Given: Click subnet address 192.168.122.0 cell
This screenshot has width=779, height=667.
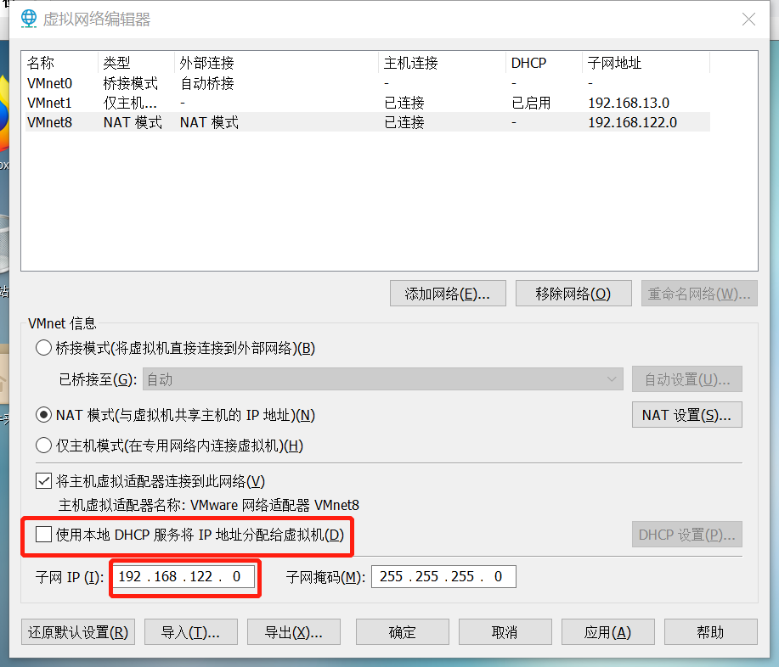Looking at the screenshot, I should [x=632, y=122].
